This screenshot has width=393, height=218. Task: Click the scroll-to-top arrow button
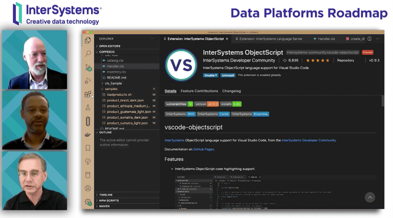[370, 198]
